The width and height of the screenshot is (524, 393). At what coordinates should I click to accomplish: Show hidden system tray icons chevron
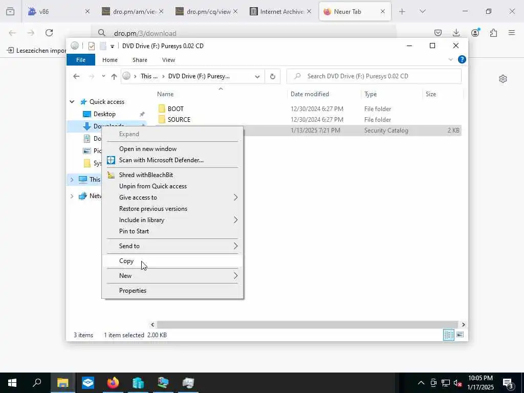coord(421,383)
